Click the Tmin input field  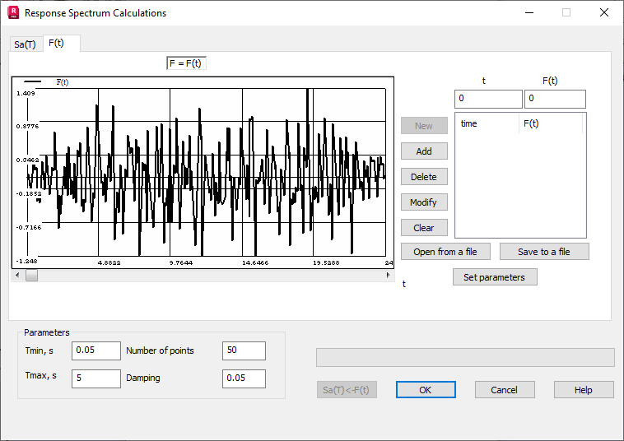click(96, 350)
